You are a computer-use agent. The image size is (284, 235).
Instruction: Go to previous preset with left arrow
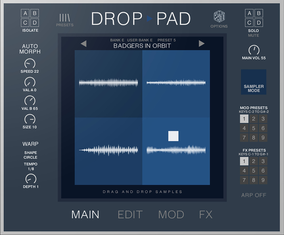(83, 44)
